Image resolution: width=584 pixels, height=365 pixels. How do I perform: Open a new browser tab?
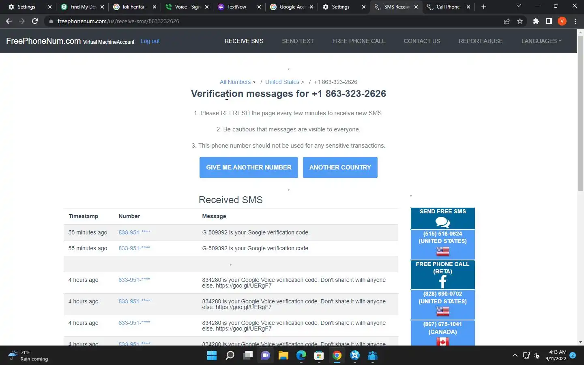(x=483, y=7)
